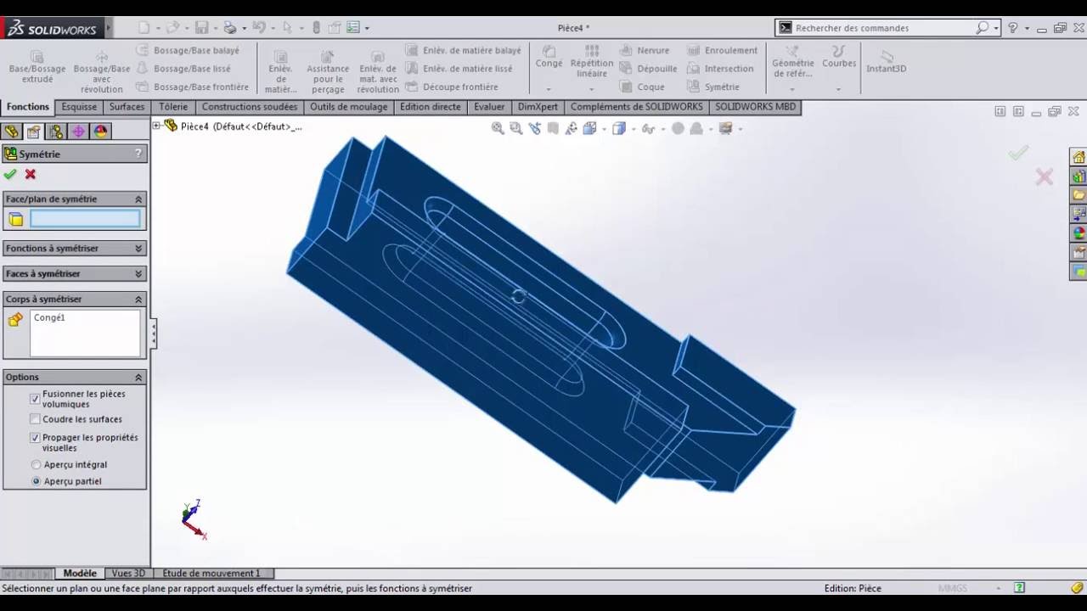Image resolution: width=1087 pixels, height=611 pixels.
Task: Open File Explorer folder icon in task pane
Action: click(1079, 195)
